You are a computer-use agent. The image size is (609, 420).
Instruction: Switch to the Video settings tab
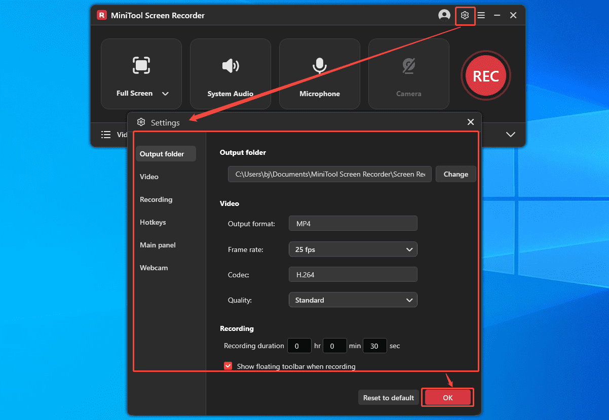[x=166, y=177]
